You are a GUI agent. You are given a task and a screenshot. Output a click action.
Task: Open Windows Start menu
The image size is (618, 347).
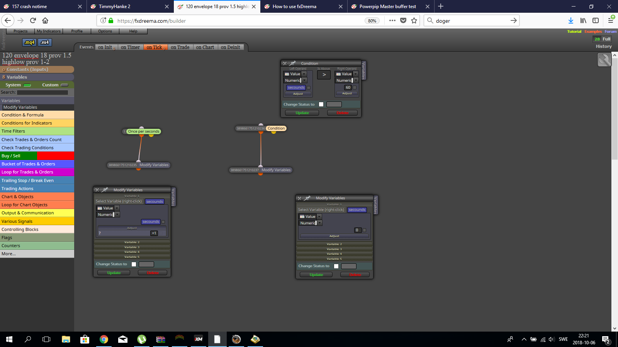tap(9, 339)
